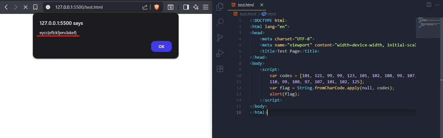Click the meta name="viewport" line
The height and width of the screenshot is (138, 443).
tap(338, 45)
